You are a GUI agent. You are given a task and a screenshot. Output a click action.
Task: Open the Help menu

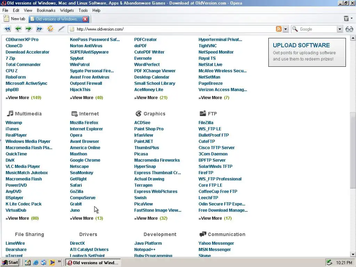click(x=96, y=10)
